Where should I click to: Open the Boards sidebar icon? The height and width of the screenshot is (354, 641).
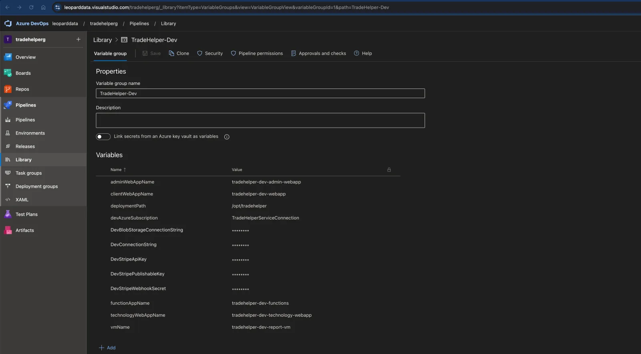(x=8, y=73)
